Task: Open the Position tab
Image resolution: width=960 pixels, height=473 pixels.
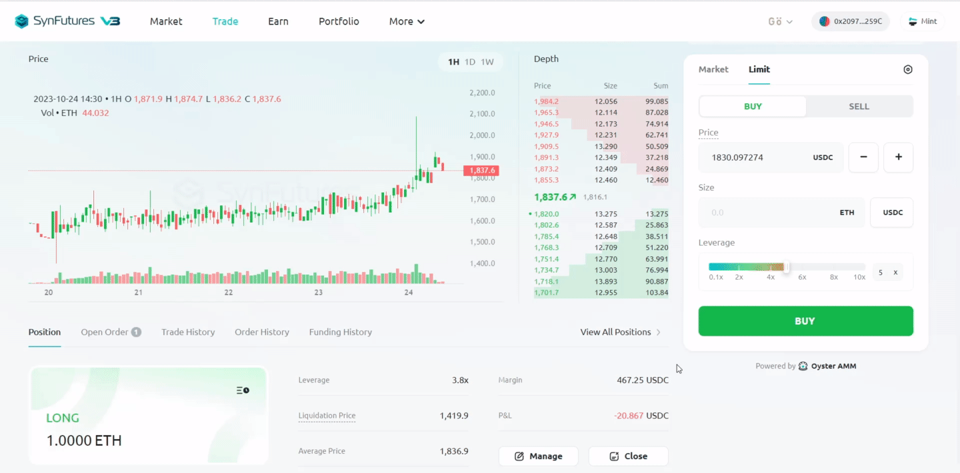Action: click(45, 332)
